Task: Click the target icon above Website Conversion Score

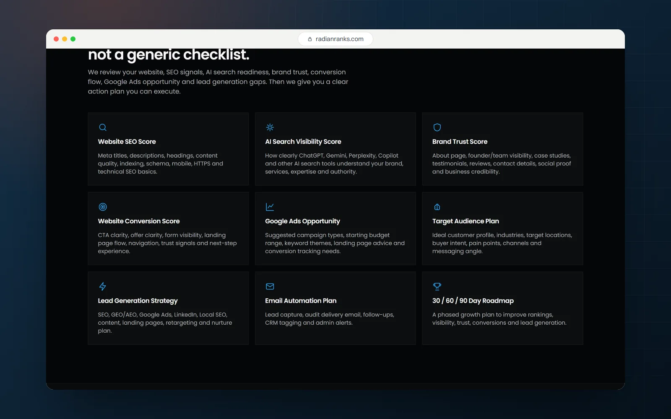Action: click(103, 207)
